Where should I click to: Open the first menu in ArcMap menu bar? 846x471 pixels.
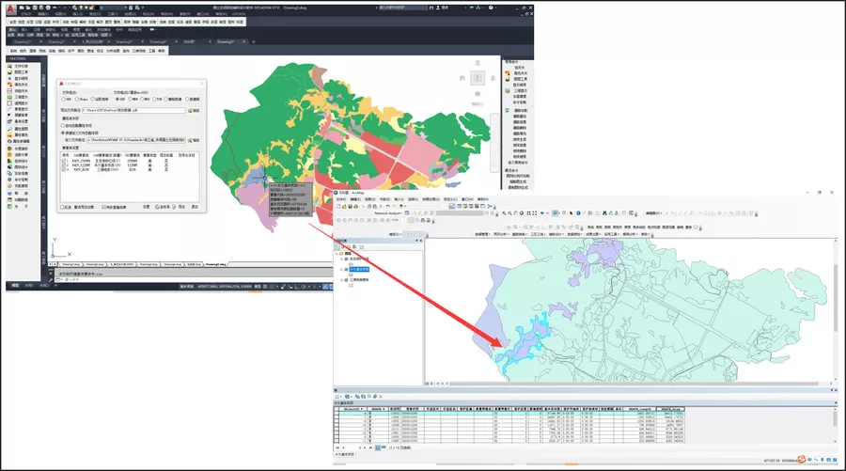pos(341,199)
